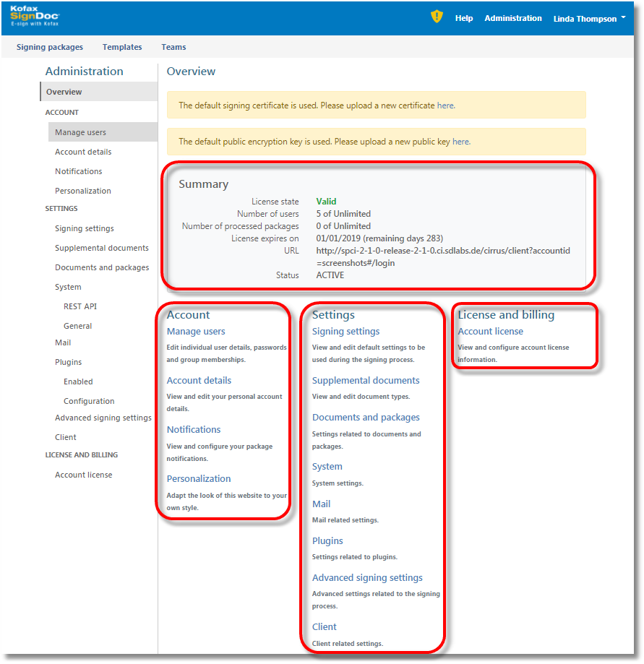
Task: Open Supplemental documents link in Settings section
Action: coord(366,381)
